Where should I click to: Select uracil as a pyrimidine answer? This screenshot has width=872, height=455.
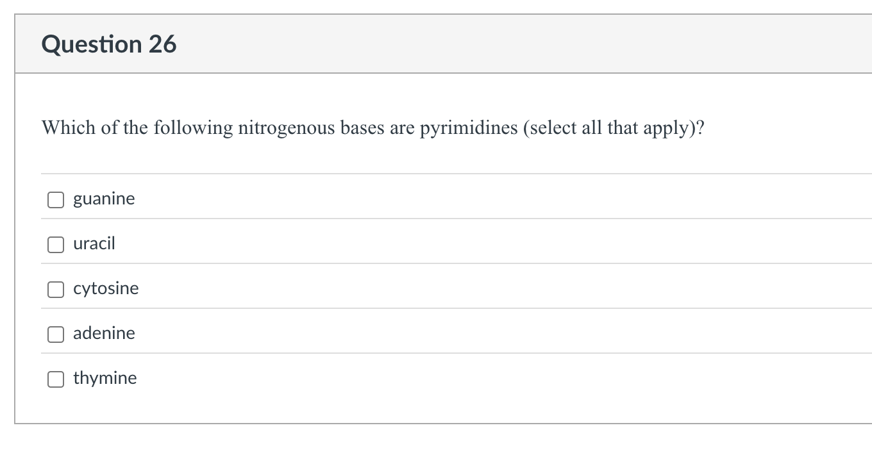coord(55,244)
